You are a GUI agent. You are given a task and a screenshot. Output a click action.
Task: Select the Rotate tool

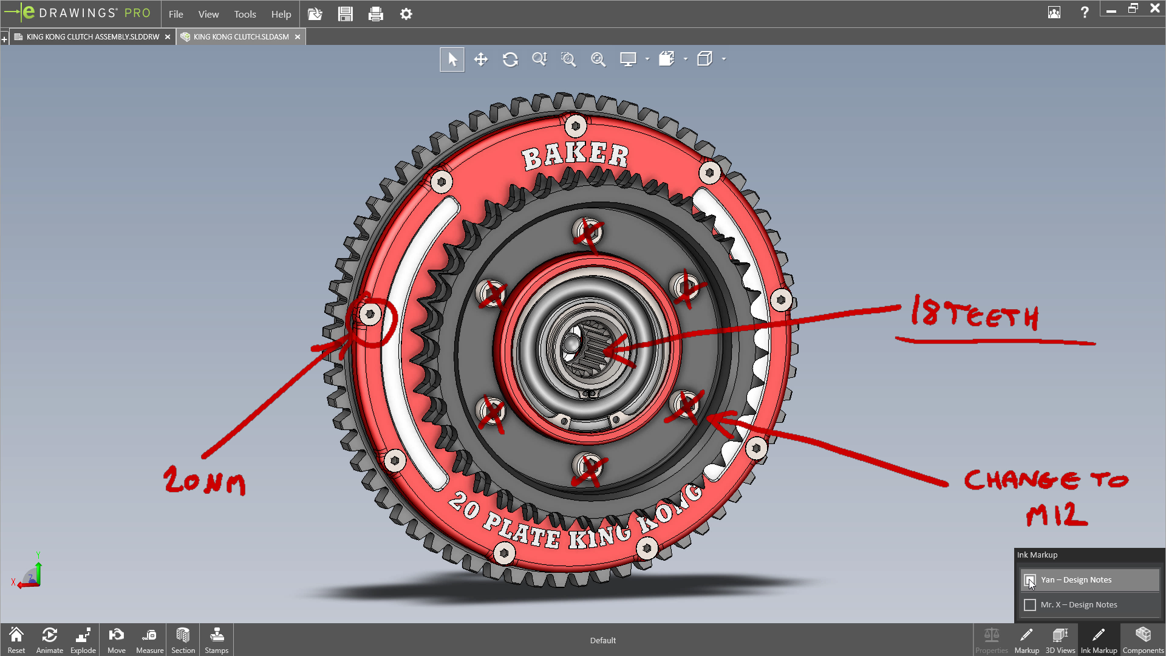point(510,60)
